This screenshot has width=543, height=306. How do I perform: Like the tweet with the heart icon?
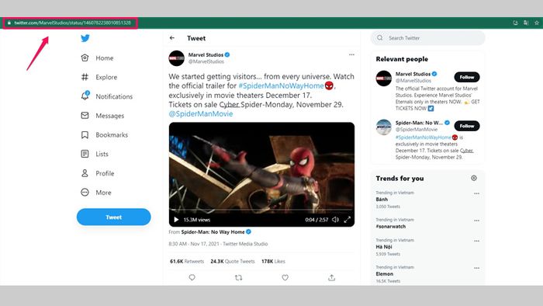[285, 277]
